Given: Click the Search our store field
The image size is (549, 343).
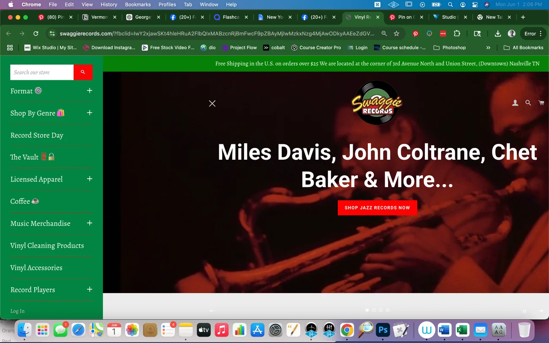Looking at the screenshot, I should [x=42, y=72].
